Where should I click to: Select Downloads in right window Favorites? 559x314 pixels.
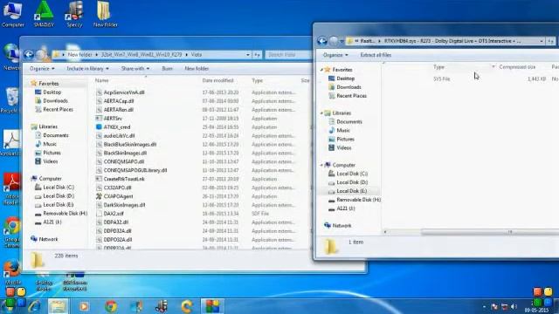tap(349, 87)
